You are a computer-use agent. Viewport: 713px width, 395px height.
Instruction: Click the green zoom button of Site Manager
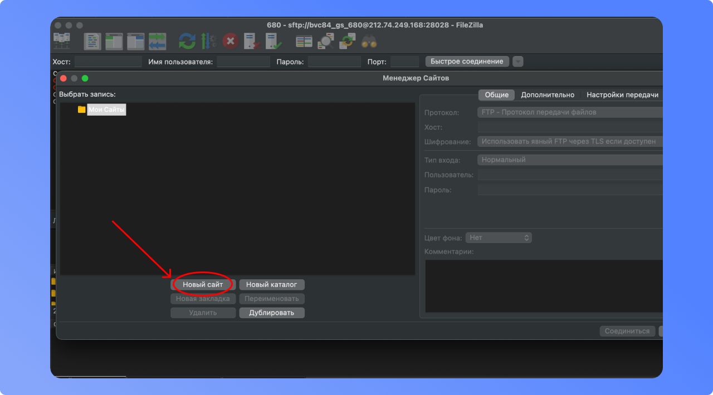click(x=85, y=78)
